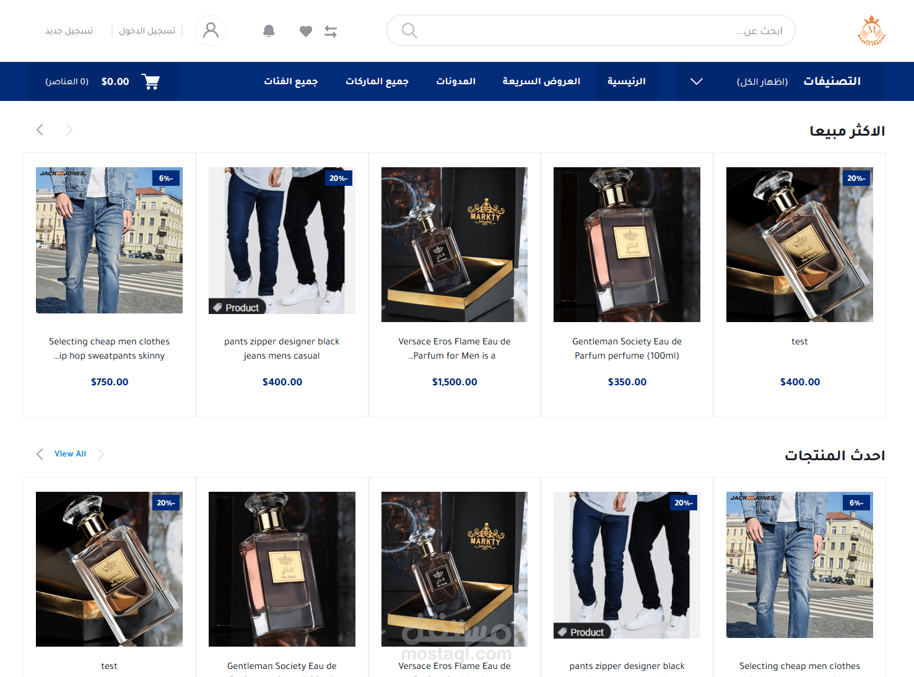This screenshot has height=677, width=914.
Task: Click the search input field
Action: point(591,30)
